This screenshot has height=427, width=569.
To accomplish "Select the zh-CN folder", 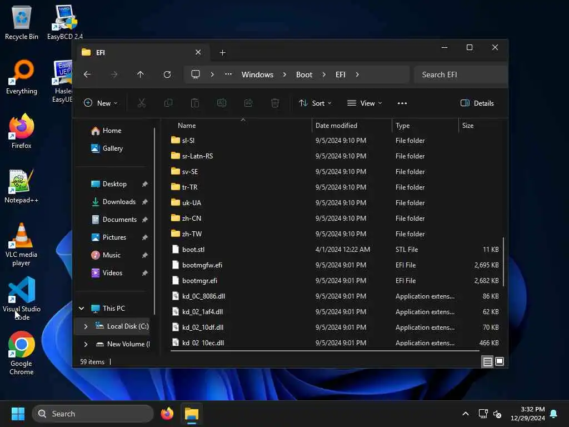I will coord(336,218).
